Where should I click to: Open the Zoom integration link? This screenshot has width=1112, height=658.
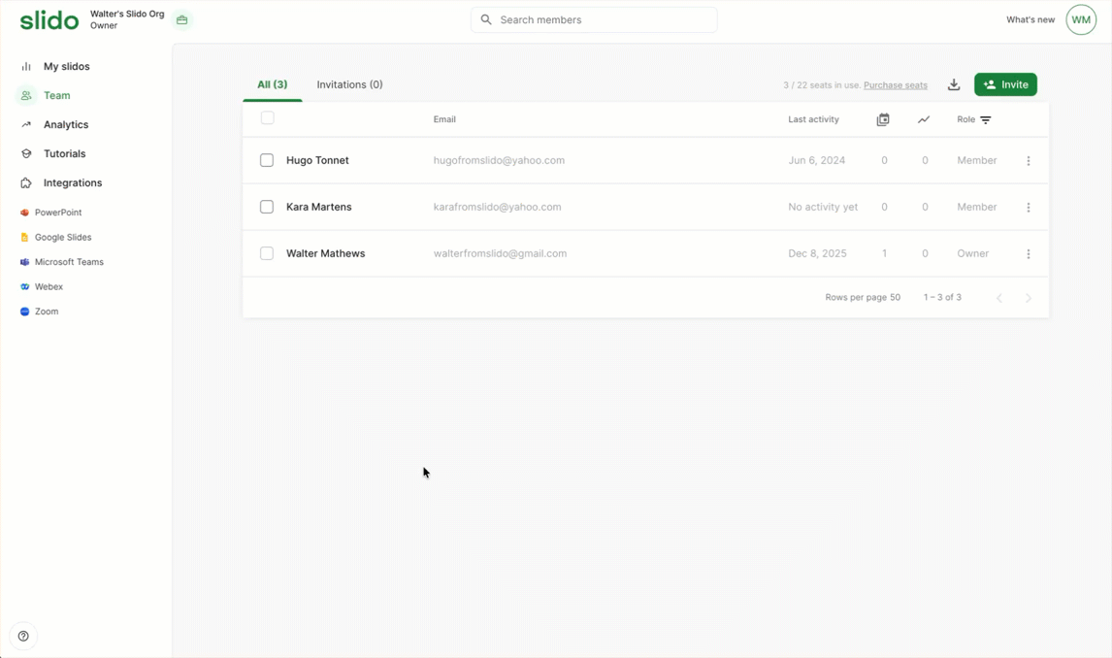47,312
